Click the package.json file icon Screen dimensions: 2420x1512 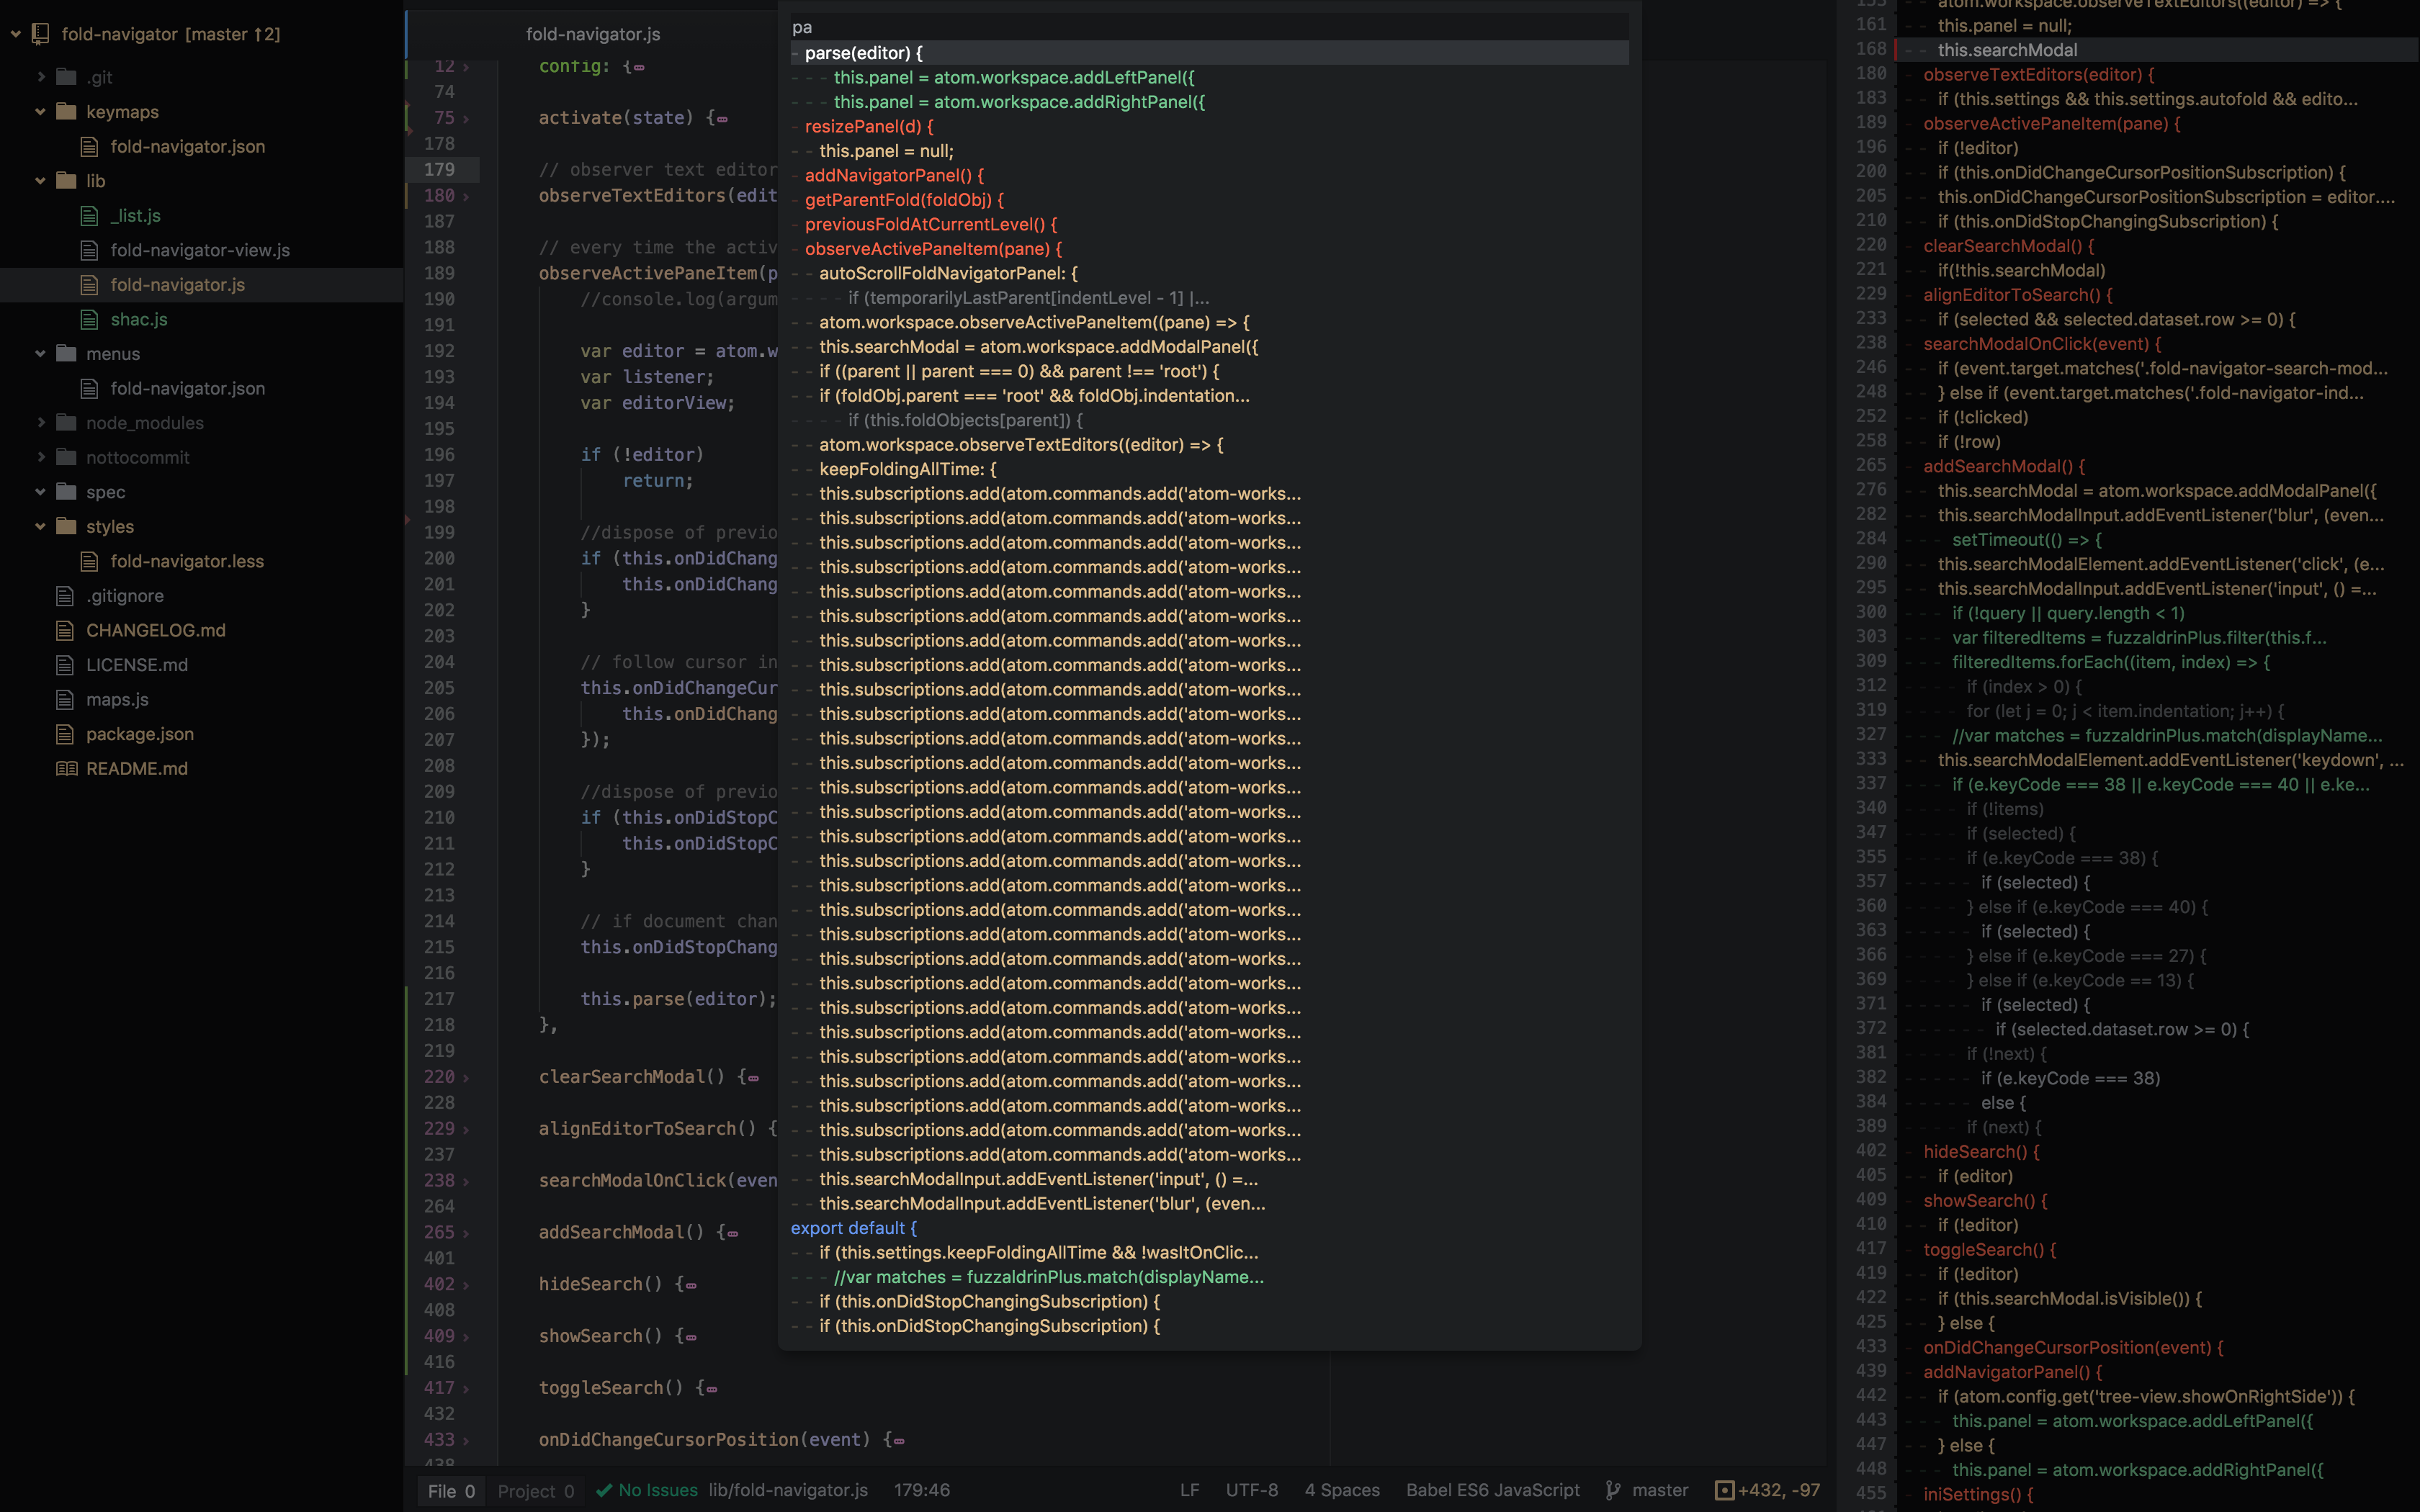coord(66,734)
